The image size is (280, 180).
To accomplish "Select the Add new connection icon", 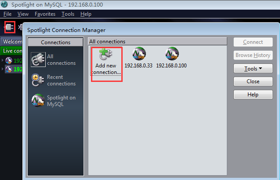I will [x=105, y=54].
